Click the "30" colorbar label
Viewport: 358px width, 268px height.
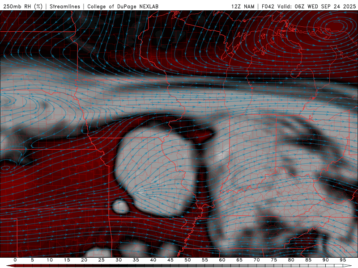click(119, 260)
